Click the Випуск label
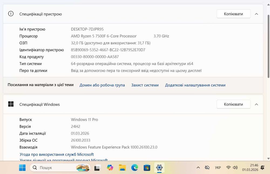Screen dimensions: 270x174 26,120
